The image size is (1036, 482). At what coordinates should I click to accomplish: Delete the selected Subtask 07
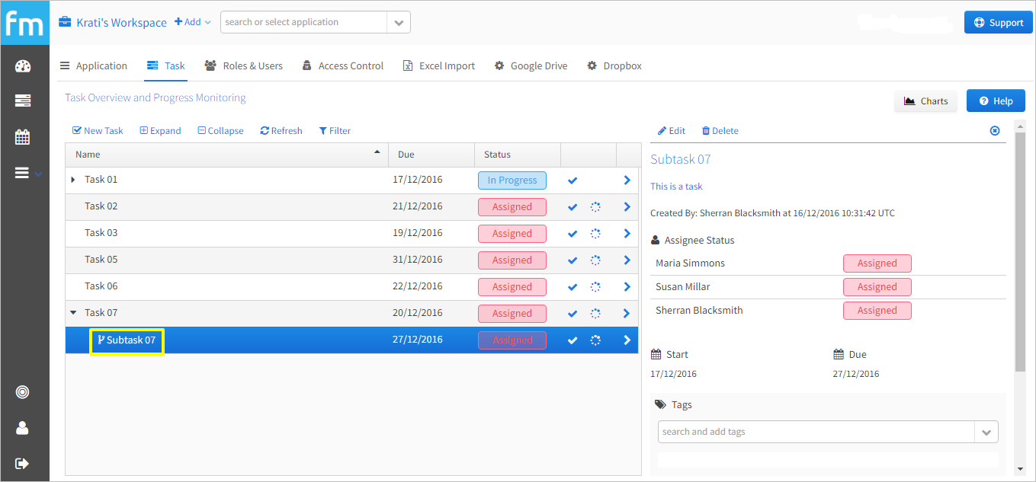(x=720, y=130)
